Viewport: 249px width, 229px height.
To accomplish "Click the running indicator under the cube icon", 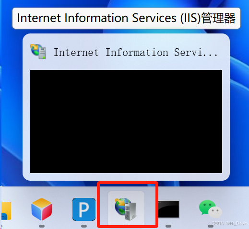I will tap(42, 226).
